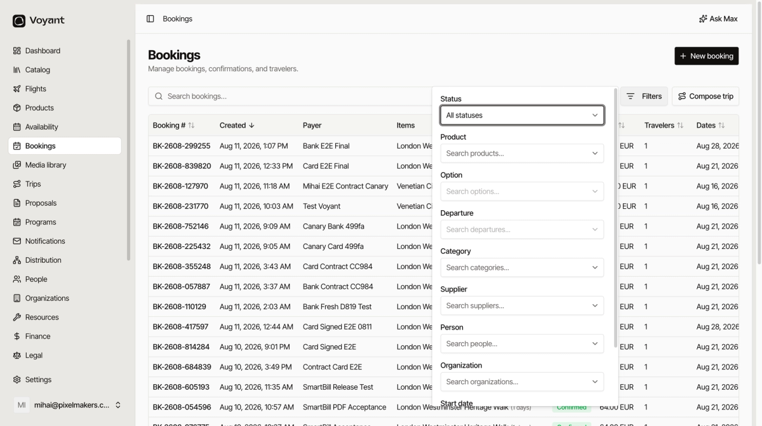Click the Compose trip route icon
The height and width of the screenshot is (426, 762).
pos(682,97)
